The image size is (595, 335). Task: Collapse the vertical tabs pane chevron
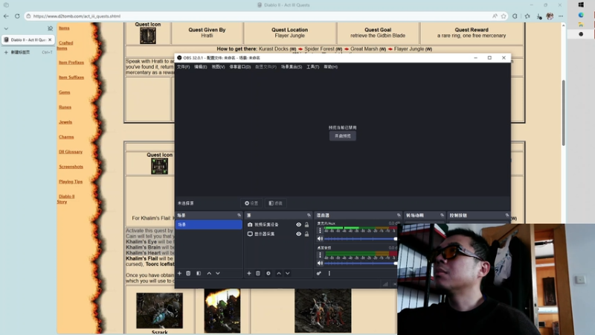click(x=6, y=28)
